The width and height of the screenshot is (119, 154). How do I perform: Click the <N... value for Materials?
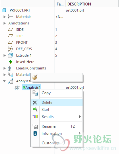click(59, 17)
